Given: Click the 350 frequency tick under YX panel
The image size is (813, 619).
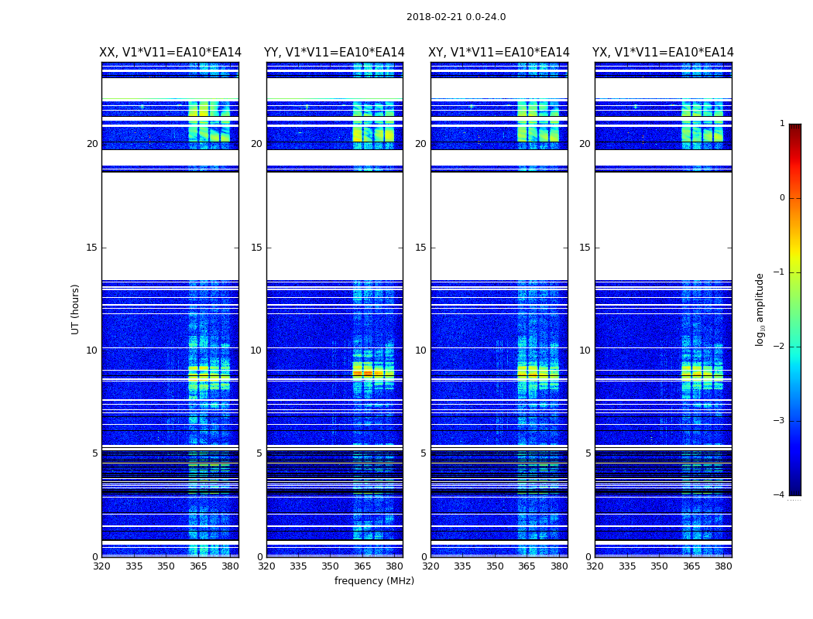Looking at the screenshot, I should coord(659,566).
